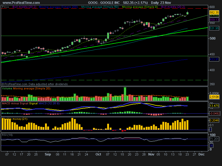Viewport: 222px width, 166px height.
Task: Click the blue MACD (12 26 9) label
Action: (49, 103)
